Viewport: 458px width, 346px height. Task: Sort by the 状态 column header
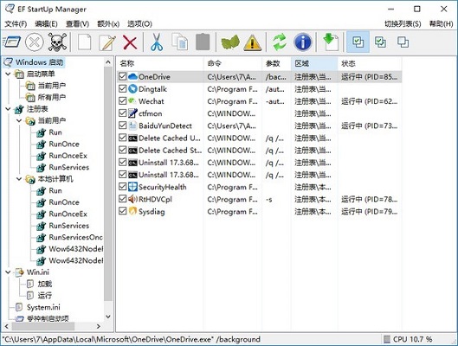(x=370, y=63)
